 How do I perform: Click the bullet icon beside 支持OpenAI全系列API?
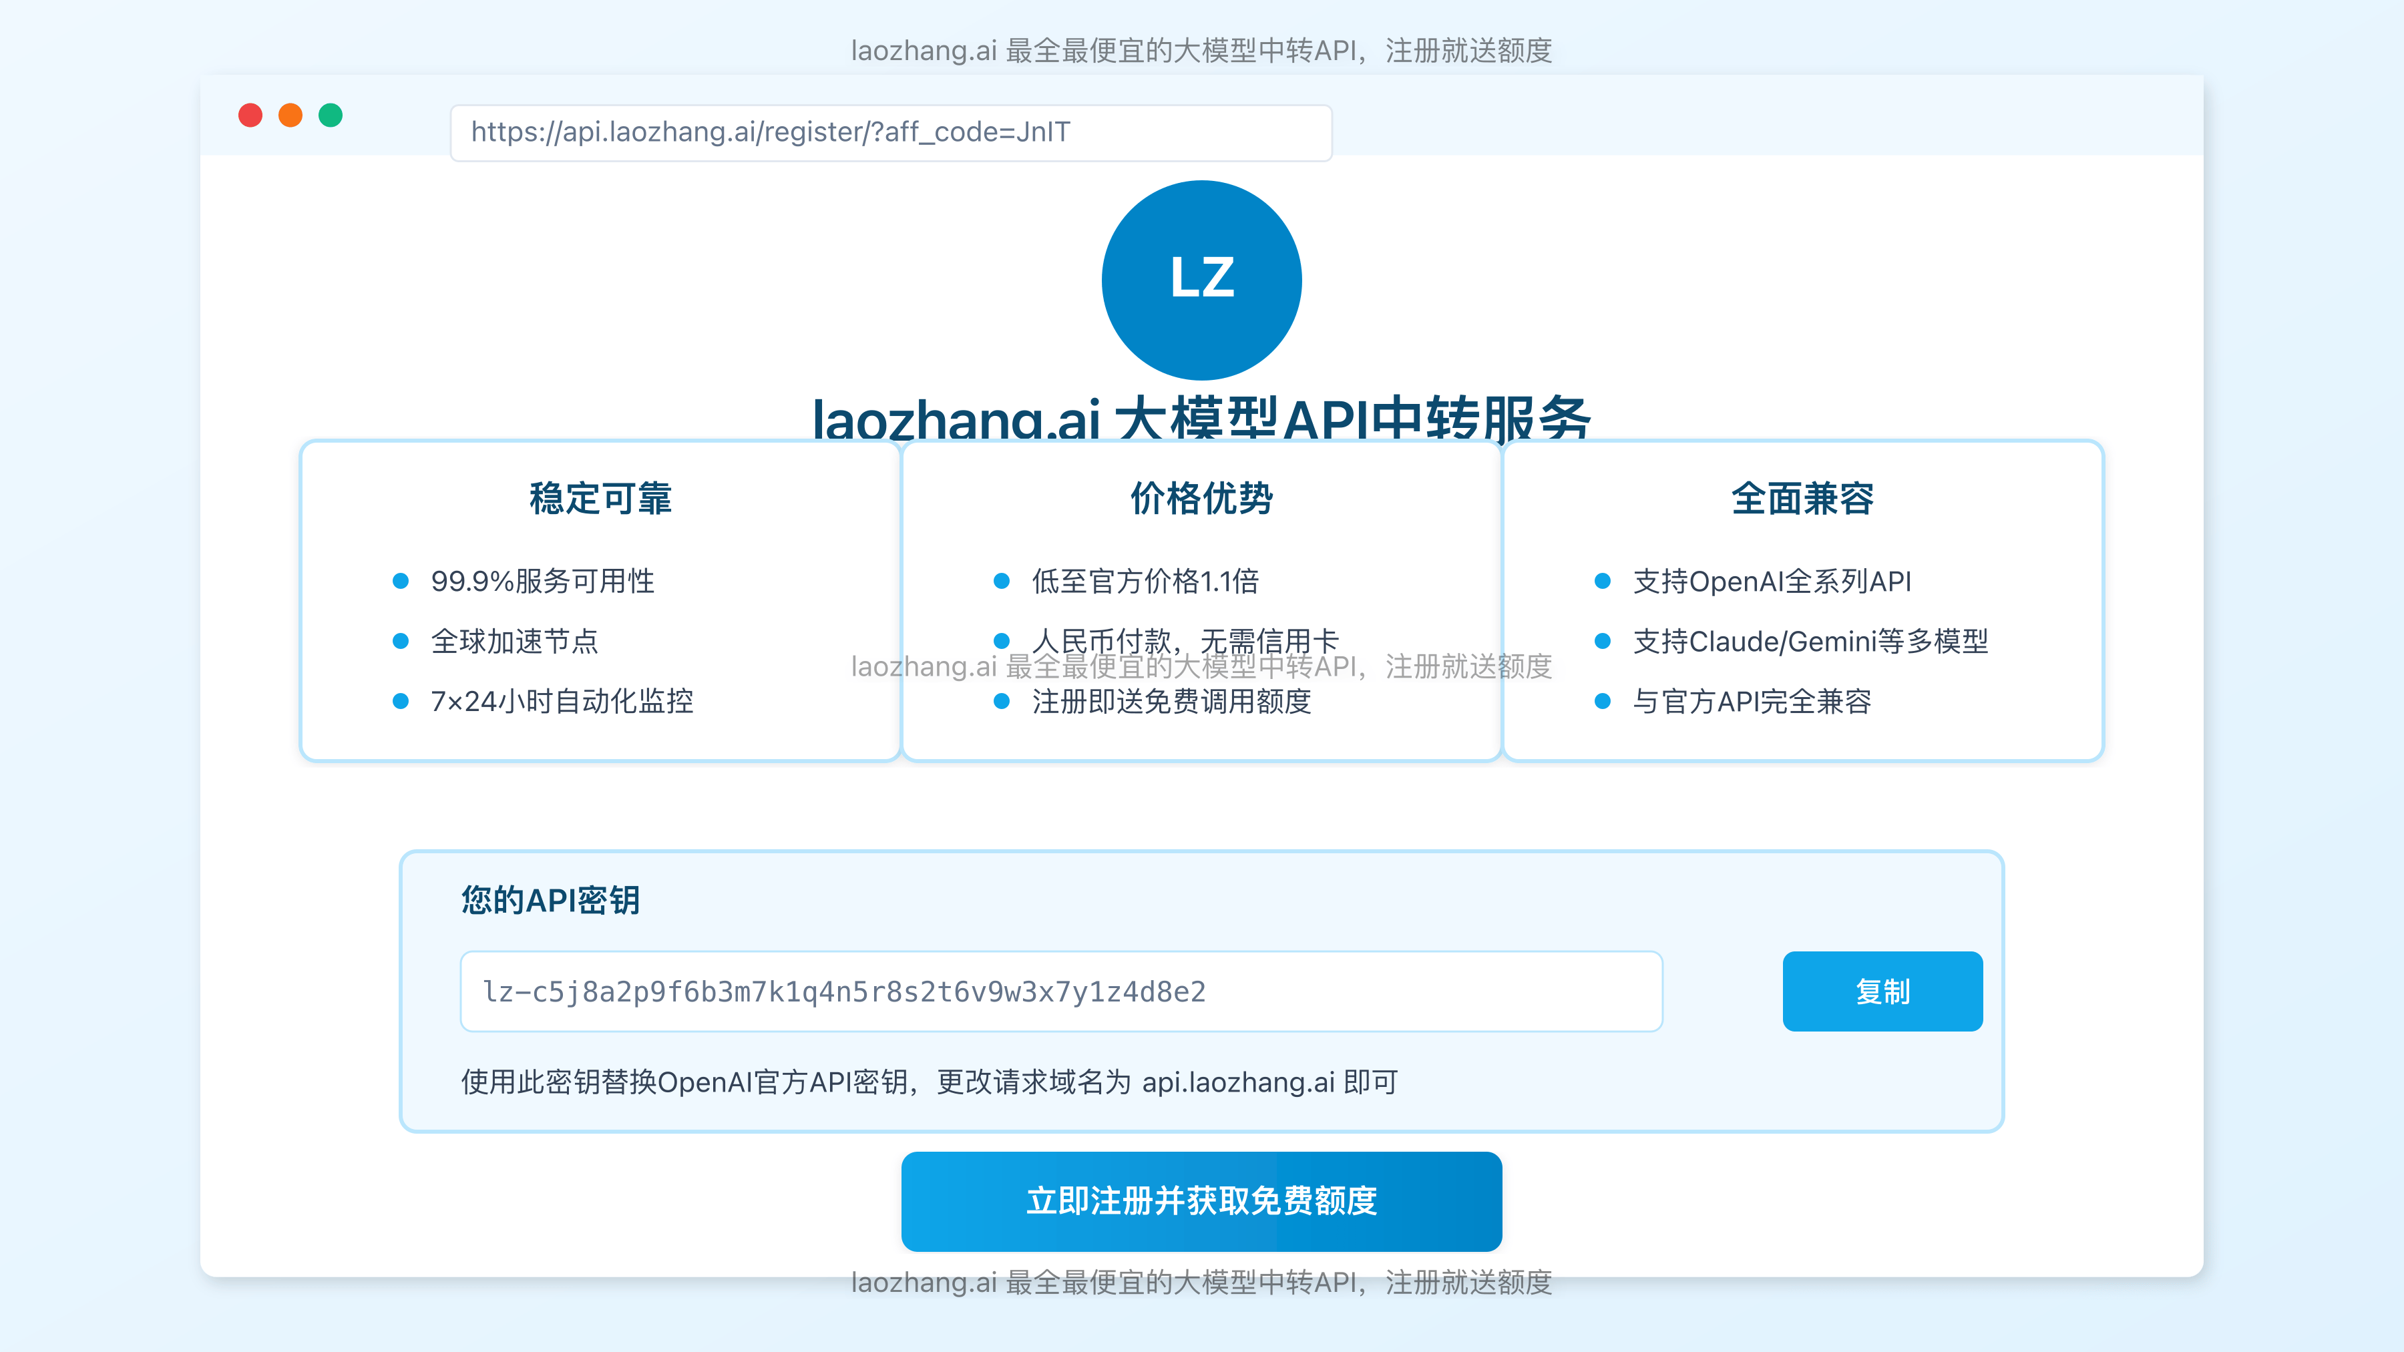[x=1604, y=582]
